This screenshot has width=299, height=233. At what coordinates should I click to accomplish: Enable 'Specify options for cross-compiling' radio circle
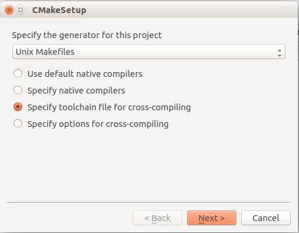18,123
